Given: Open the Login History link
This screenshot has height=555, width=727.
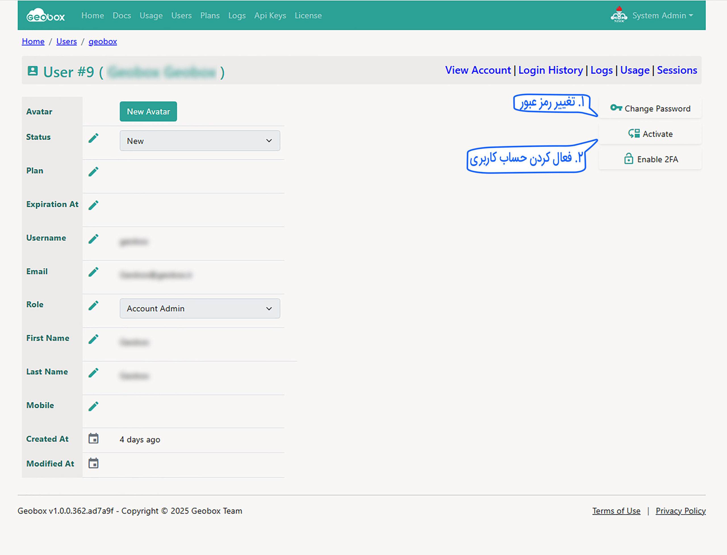Looking at the screenshot, I should tap(550, 70).
